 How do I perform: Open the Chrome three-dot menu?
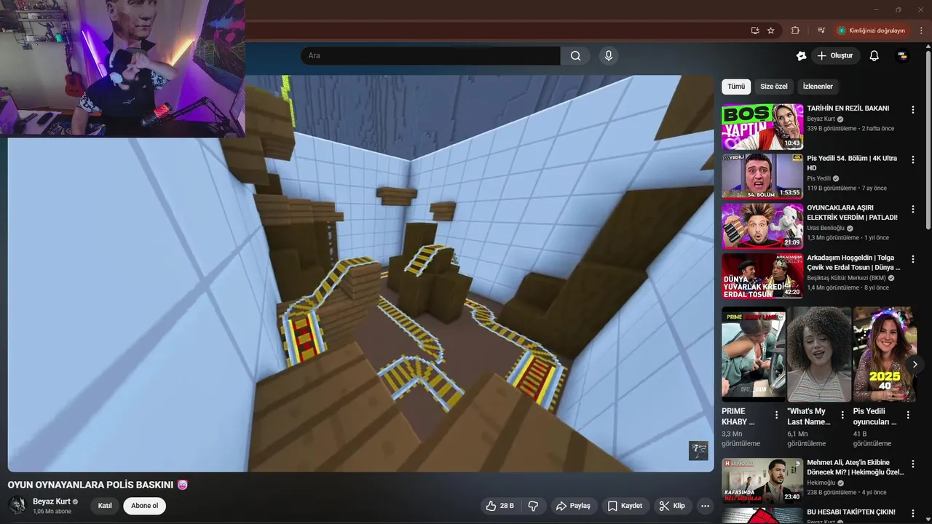tap(921, 31)
